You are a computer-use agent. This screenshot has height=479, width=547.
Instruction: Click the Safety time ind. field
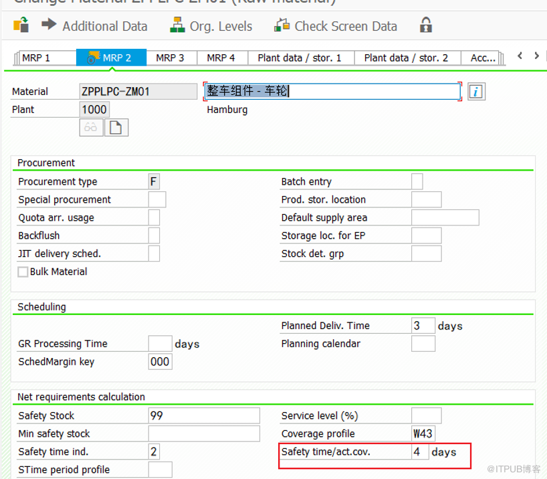tap(154, 452)
